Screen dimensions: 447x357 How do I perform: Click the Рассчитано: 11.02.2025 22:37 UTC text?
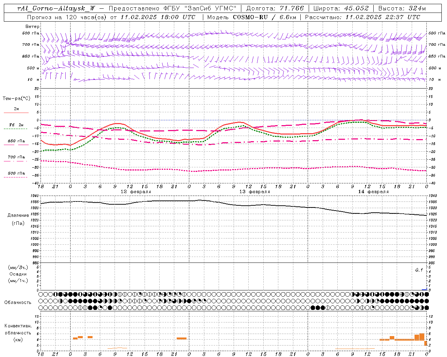click(362, 17)
